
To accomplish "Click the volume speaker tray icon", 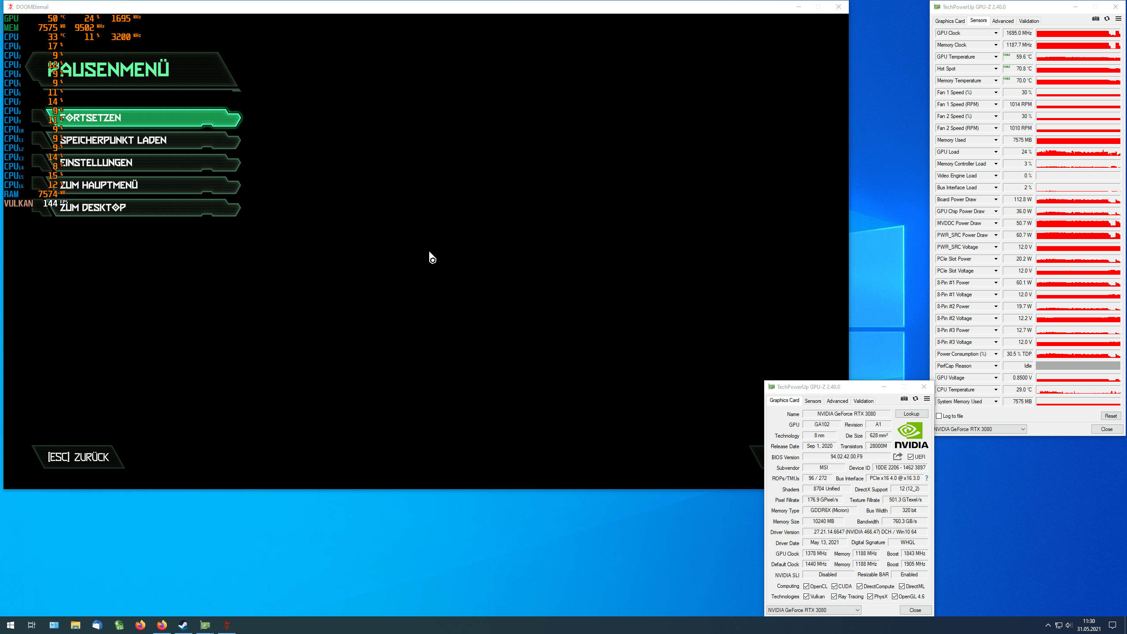I will 1069,626.
